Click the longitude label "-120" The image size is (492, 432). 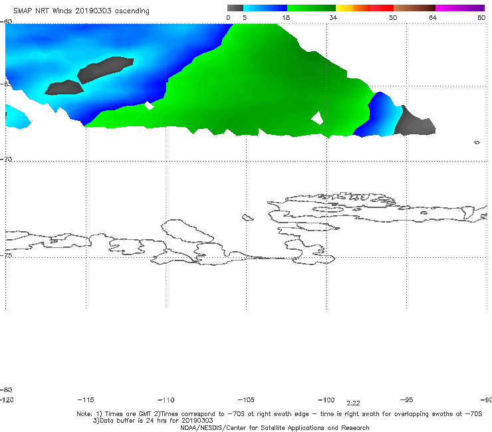point(7,400)
